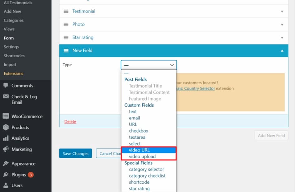The image size is (295, 192).
Task: Choose category selector field type
Action: [146, 169]
